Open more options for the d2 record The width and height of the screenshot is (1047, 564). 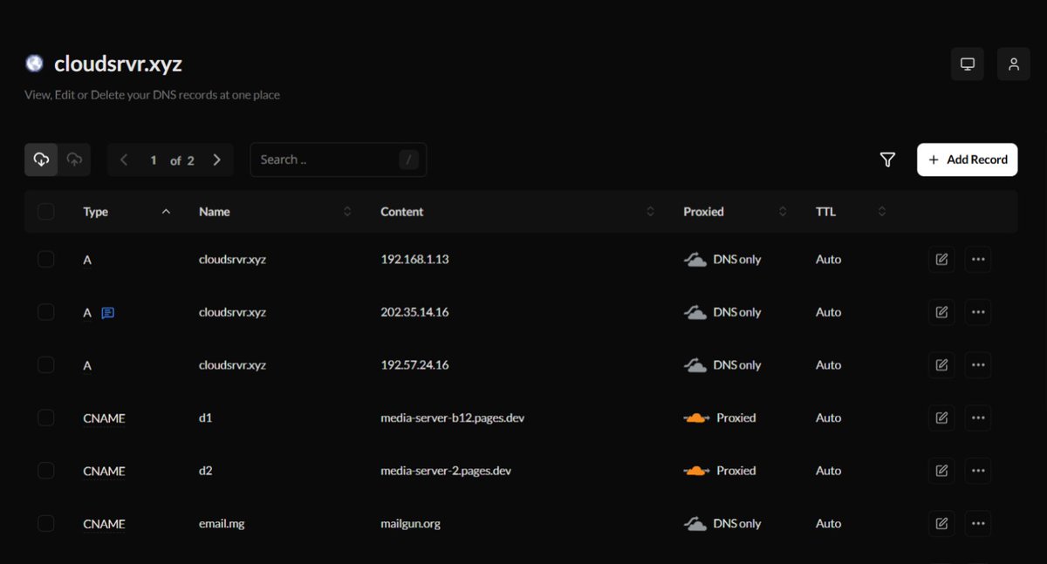coord(978,471)
